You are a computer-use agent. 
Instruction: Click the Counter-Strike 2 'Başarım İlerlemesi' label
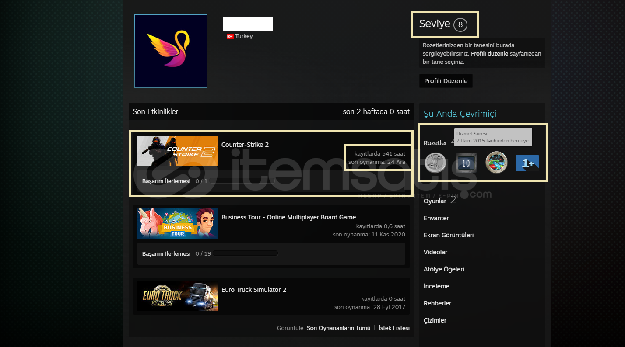pos(166,181)
